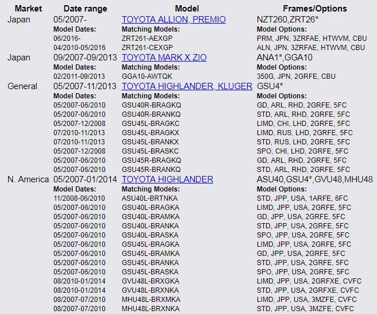This screenshot has height=314, width=377.
Task: Click date range 05/2007- for Allion
Action: (x=70, y=20)
